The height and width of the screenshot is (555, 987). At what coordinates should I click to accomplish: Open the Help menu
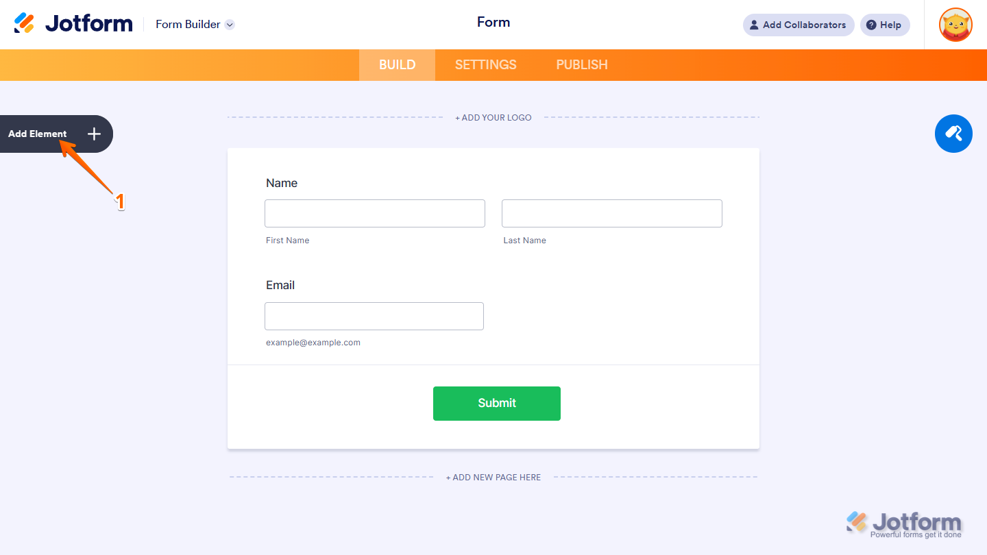(x=884, y=25)
